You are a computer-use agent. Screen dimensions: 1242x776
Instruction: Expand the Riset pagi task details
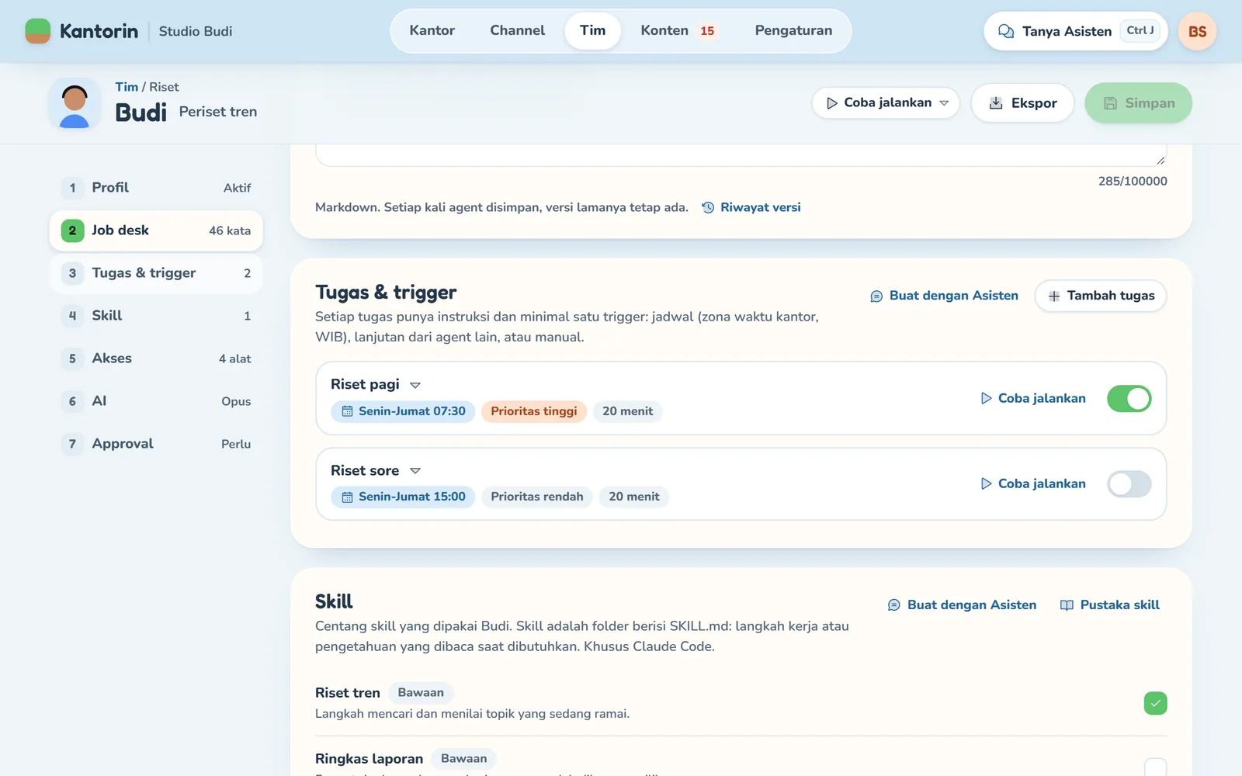415,385
